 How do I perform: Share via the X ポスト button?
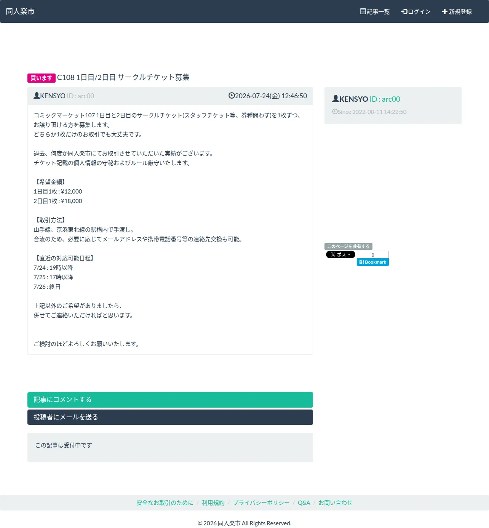click(340, 254)
